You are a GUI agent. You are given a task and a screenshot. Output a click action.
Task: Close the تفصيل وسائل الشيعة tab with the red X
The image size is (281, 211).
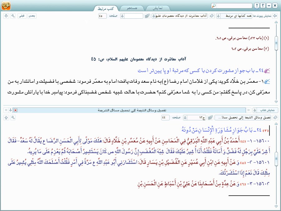[15, 110]
